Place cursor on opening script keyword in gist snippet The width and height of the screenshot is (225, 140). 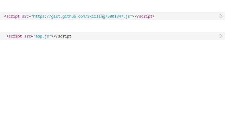(13, 16)
